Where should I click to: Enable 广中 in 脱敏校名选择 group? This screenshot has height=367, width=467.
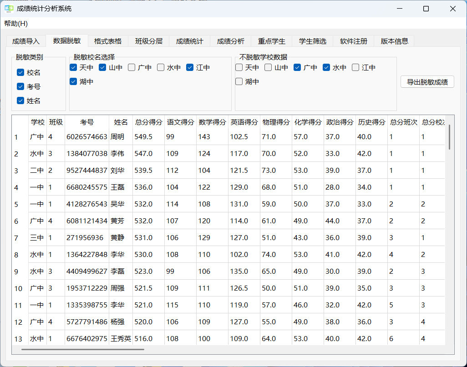coord(131,67)
